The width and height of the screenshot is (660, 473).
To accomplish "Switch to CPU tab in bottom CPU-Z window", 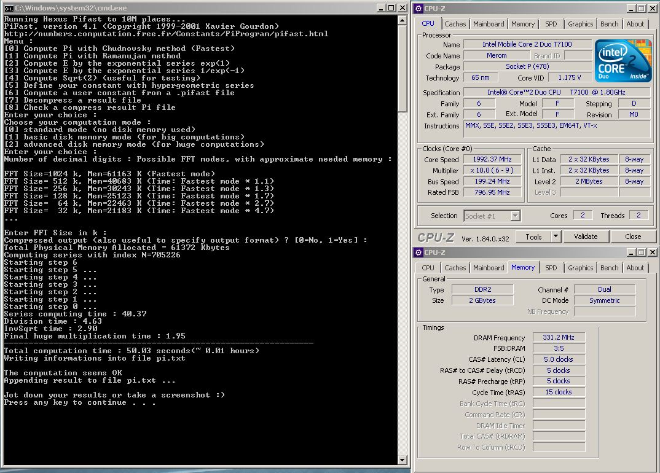I will [428, 268].
